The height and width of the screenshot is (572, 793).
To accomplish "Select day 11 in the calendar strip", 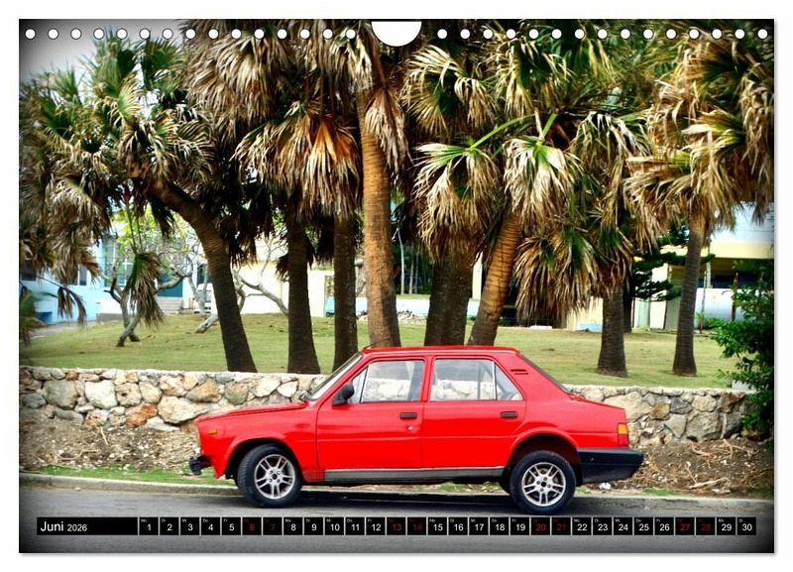I will coord(355,526).
